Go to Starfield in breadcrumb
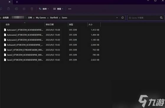Image resolution: width=165 pixels, height=108 pixels. pos(54,18)
